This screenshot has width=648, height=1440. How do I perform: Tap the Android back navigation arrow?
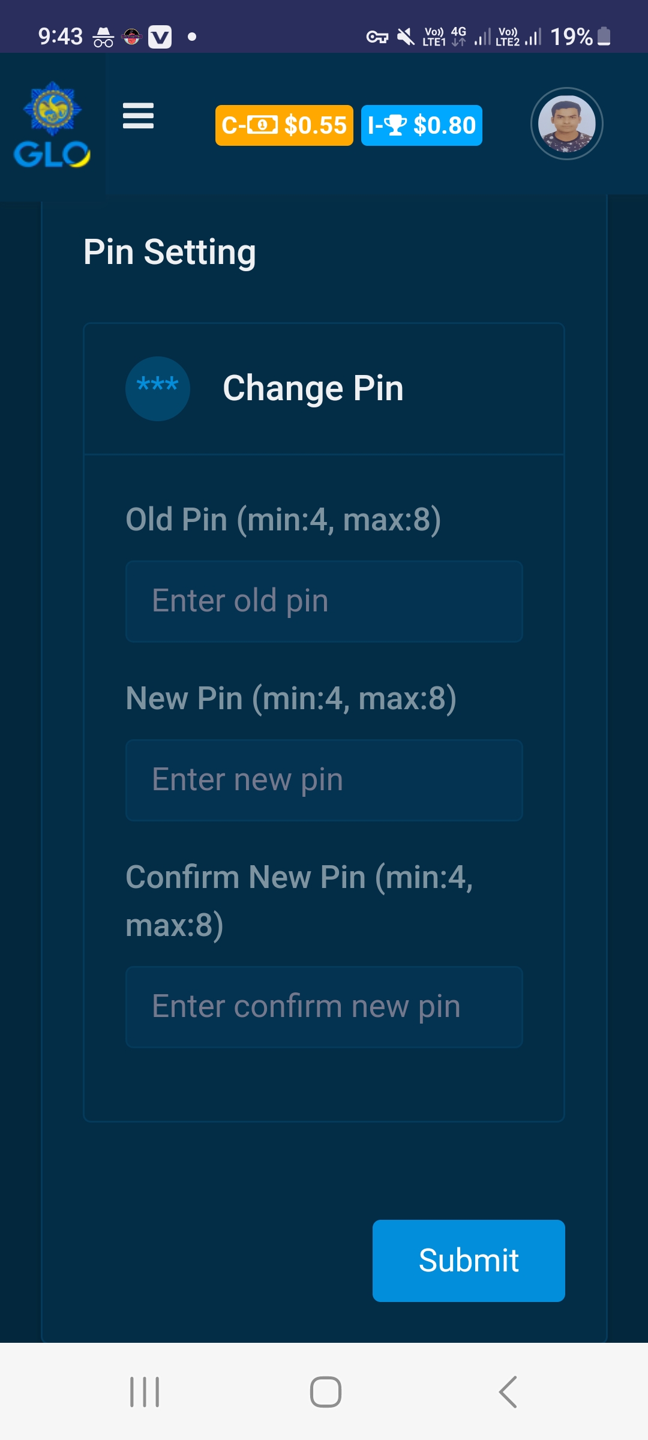click(x=508, y=1392)
